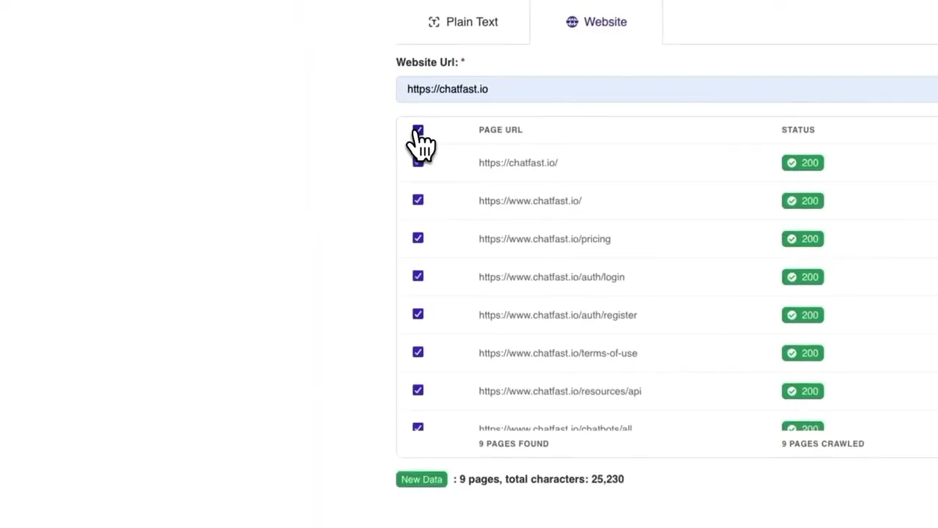Toggle the resources/api page checkbox
The image size is (938, 528).
pos(418,391)
